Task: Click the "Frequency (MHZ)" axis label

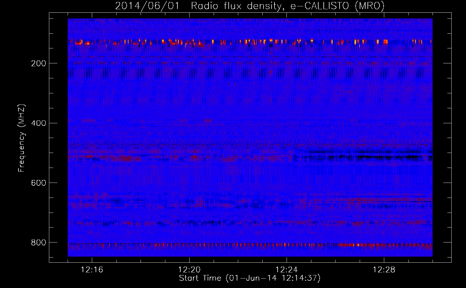Action: 22,138
